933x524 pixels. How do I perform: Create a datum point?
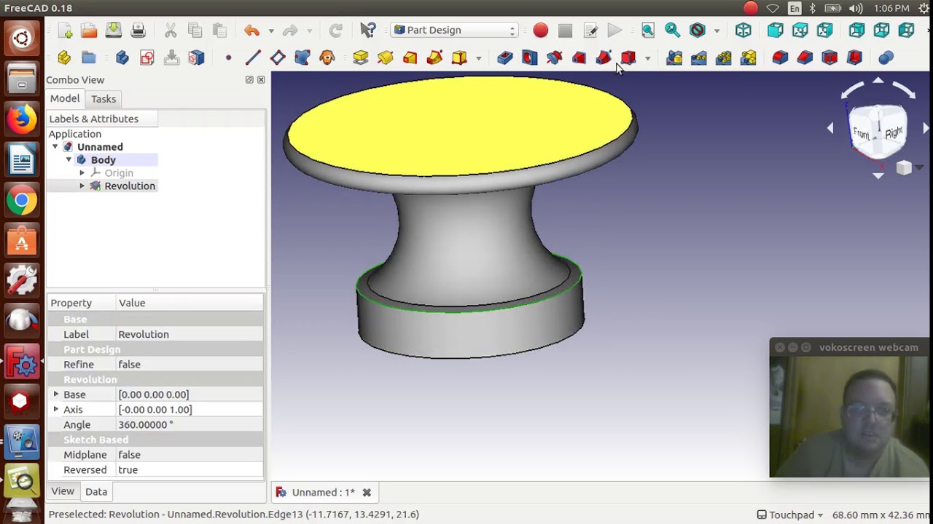pyautogui.click(x=228, y=57)
